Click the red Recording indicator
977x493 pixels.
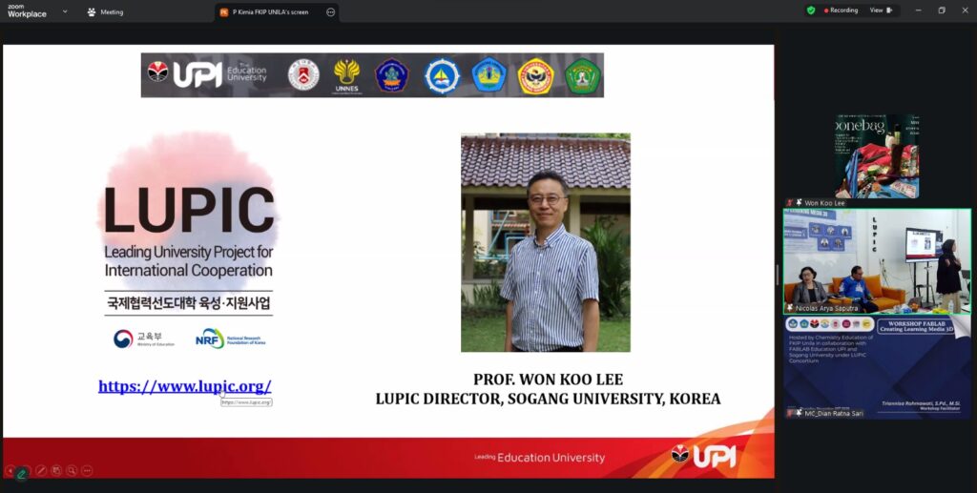[840, 10]
